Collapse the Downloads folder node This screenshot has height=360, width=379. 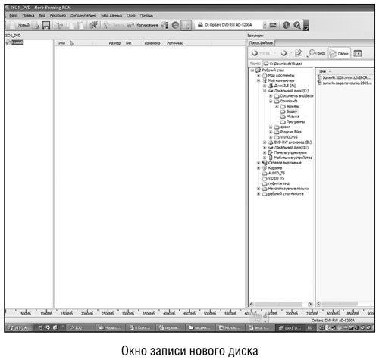click(x=271, y=101)
